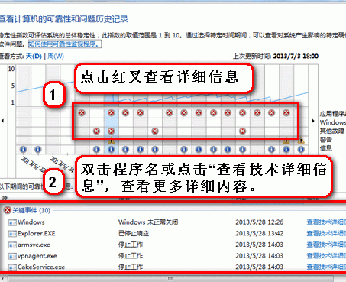Image resolution: width=346 pixels, height=282 pixels.
Task: Move chart earlier with the left arrow
Action: click(3, 121)
